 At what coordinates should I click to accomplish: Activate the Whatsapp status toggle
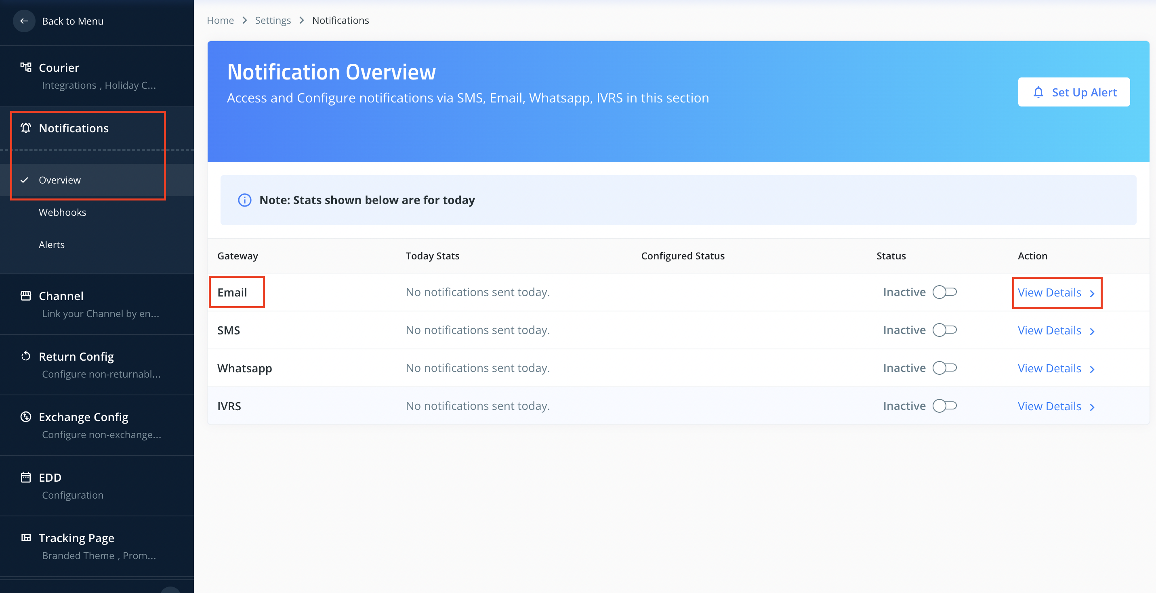[x=944, y=368]
